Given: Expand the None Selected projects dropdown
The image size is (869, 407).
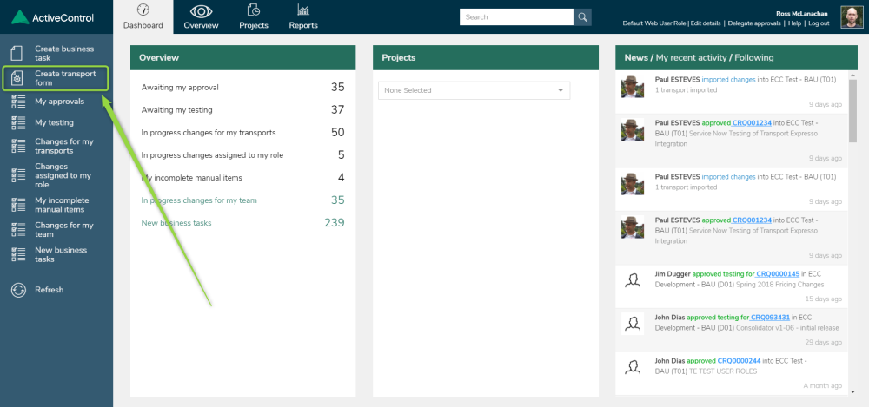Looking at the screenshot, I should [x=474, y=90].
